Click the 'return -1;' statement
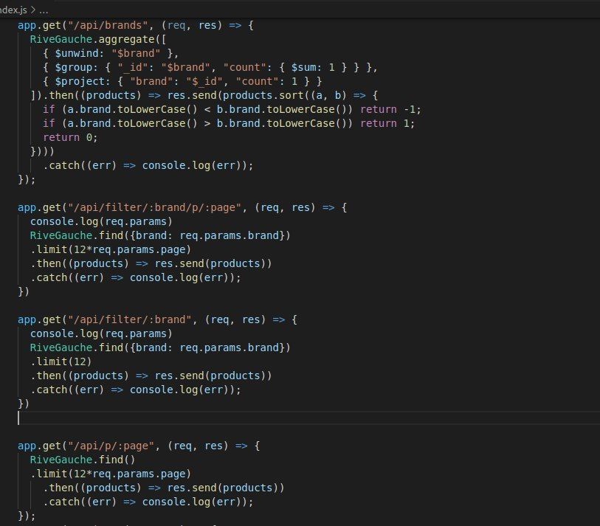 point(390,110)
